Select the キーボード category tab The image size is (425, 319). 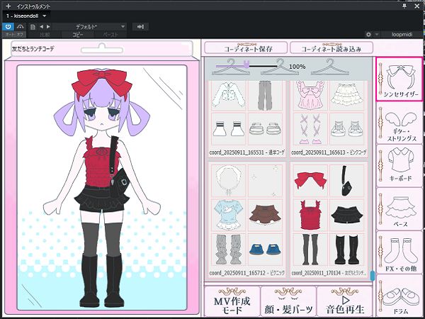[x=399, y=165]
